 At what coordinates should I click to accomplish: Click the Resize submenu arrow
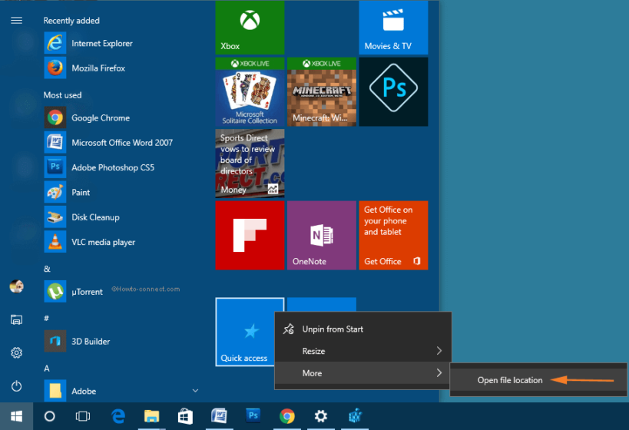click(x=439, y=351)
